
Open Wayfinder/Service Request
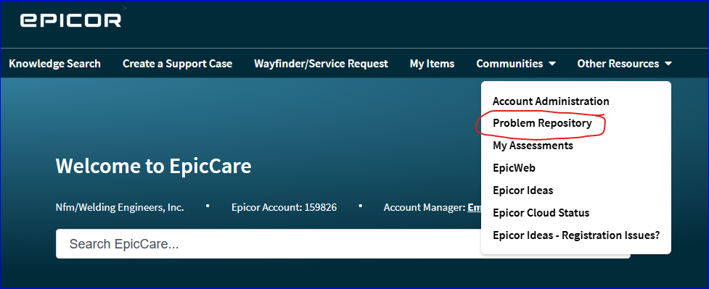(321, 64)
